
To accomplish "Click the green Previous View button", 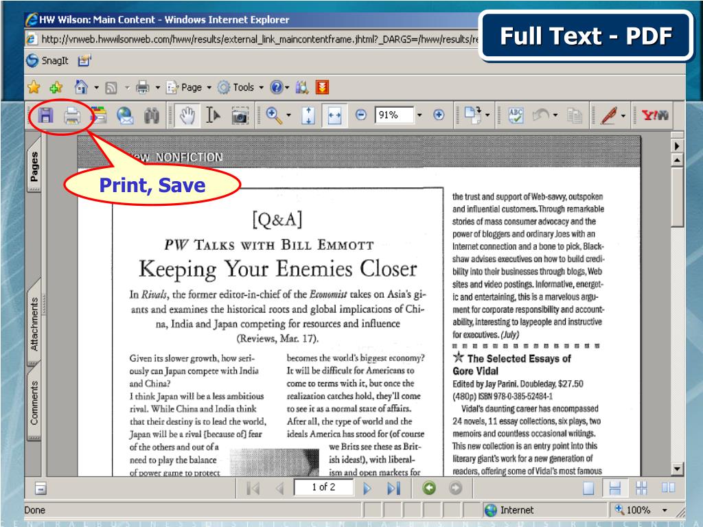I will (x=429, y=488).
